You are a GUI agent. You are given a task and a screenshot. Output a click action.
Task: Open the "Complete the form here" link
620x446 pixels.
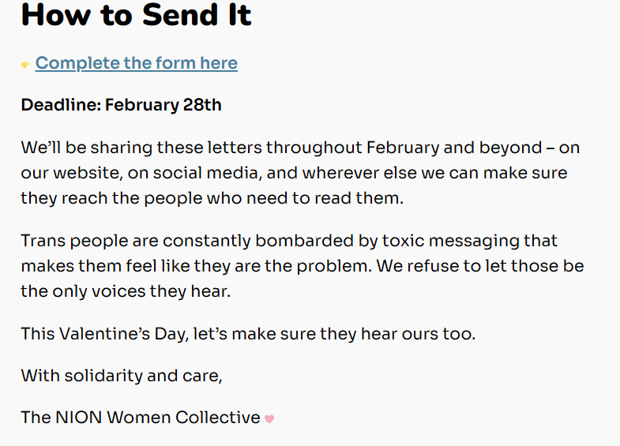(x=136, y=63)
